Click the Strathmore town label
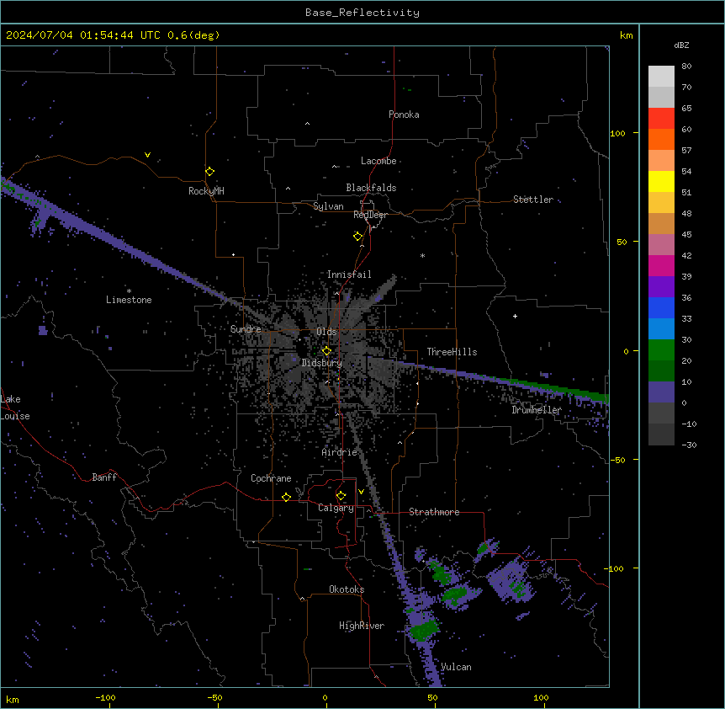 pos(434,512)
